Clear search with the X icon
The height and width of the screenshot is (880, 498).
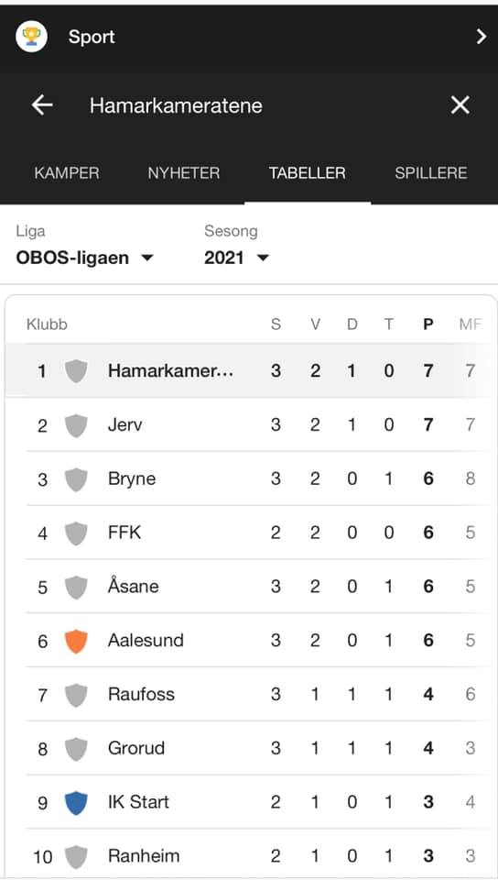[460, 104]
